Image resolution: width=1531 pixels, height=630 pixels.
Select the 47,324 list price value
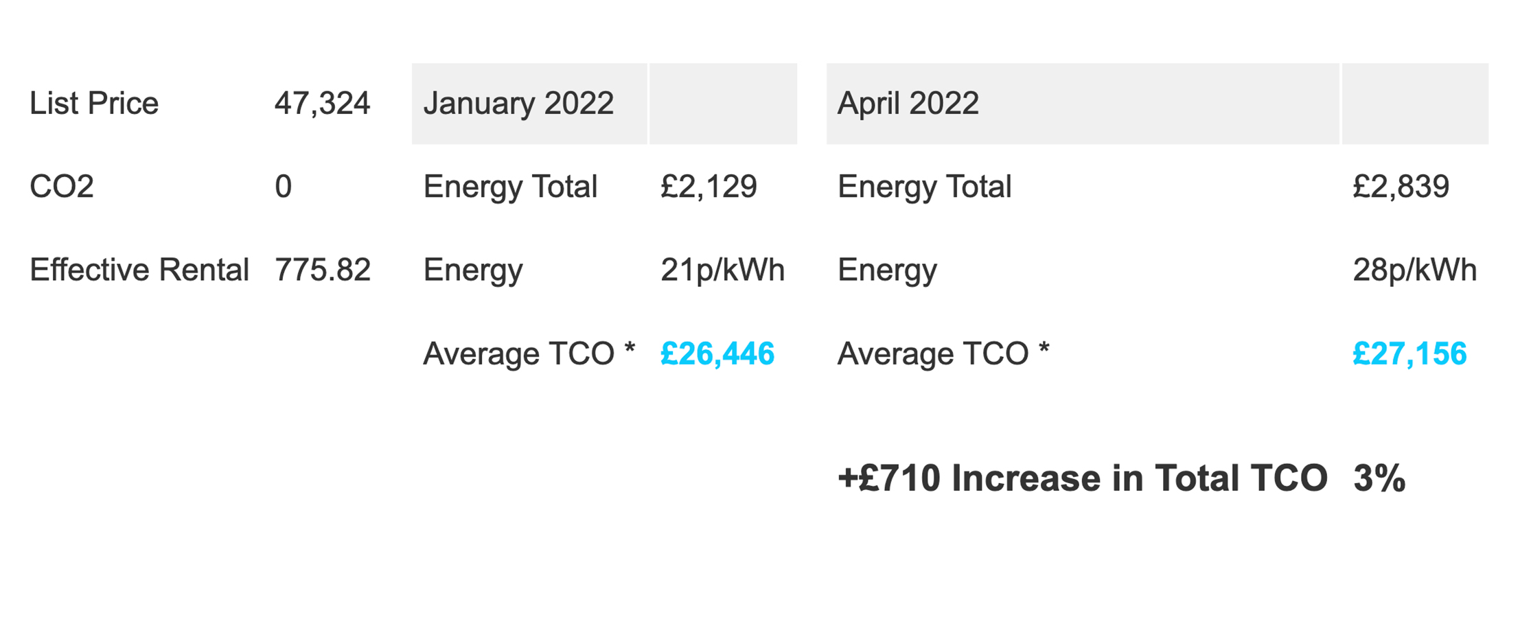(322, 104)
